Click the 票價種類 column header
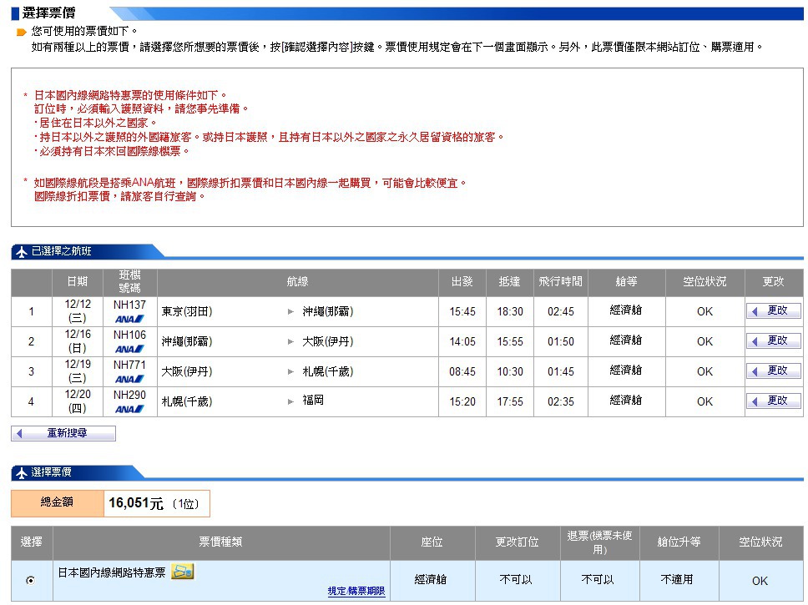 221,542
